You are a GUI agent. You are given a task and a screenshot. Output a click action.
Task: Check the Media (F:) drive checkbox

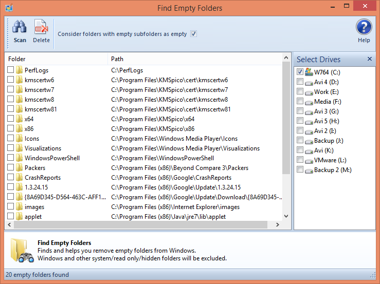(300, 101)
